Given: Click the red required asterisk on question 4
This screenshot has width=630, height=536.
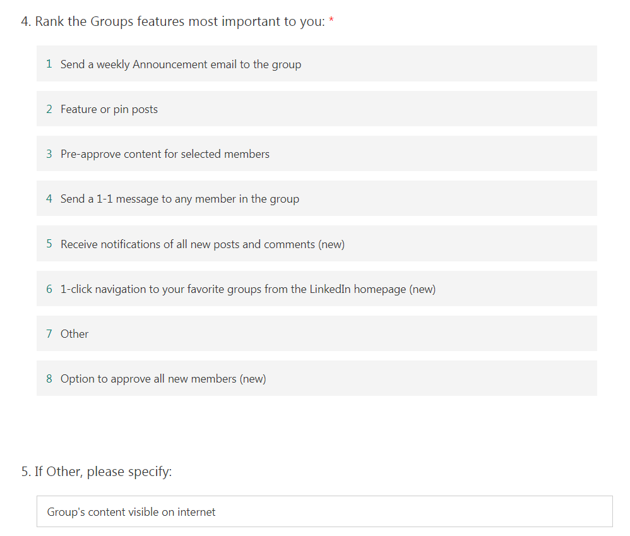Looking at the screenshot, I should pyautogui.click(x=331, y=20).
